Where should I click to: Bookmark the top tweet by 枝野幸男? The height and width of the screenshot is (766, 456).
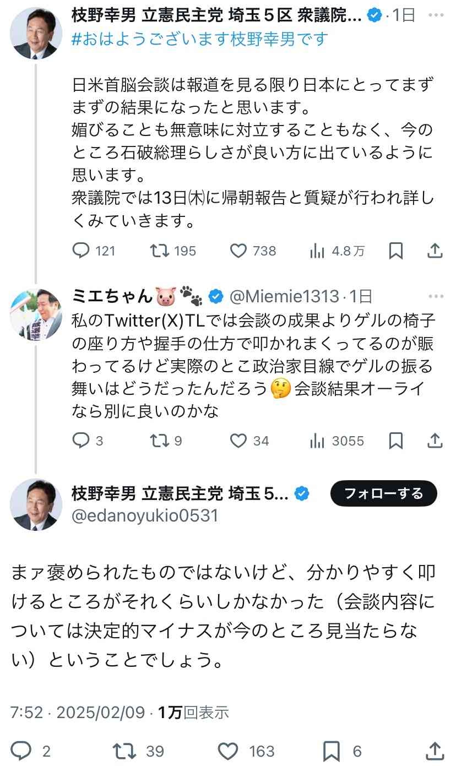(x=395, y=251)
